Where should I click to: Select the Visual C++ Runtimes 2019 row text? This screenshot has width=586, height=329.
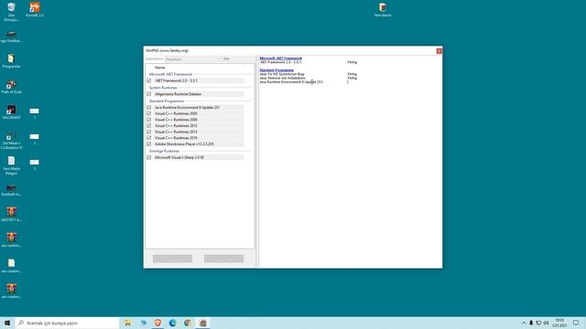tap(176, 138)
